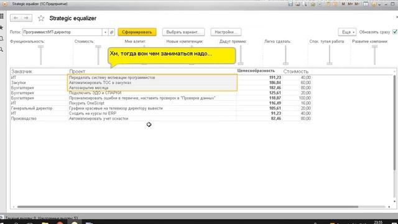Viewport: 398px width, 224px height.
Task: Expand the Еще dropdown menu
Action: (347, 32)
